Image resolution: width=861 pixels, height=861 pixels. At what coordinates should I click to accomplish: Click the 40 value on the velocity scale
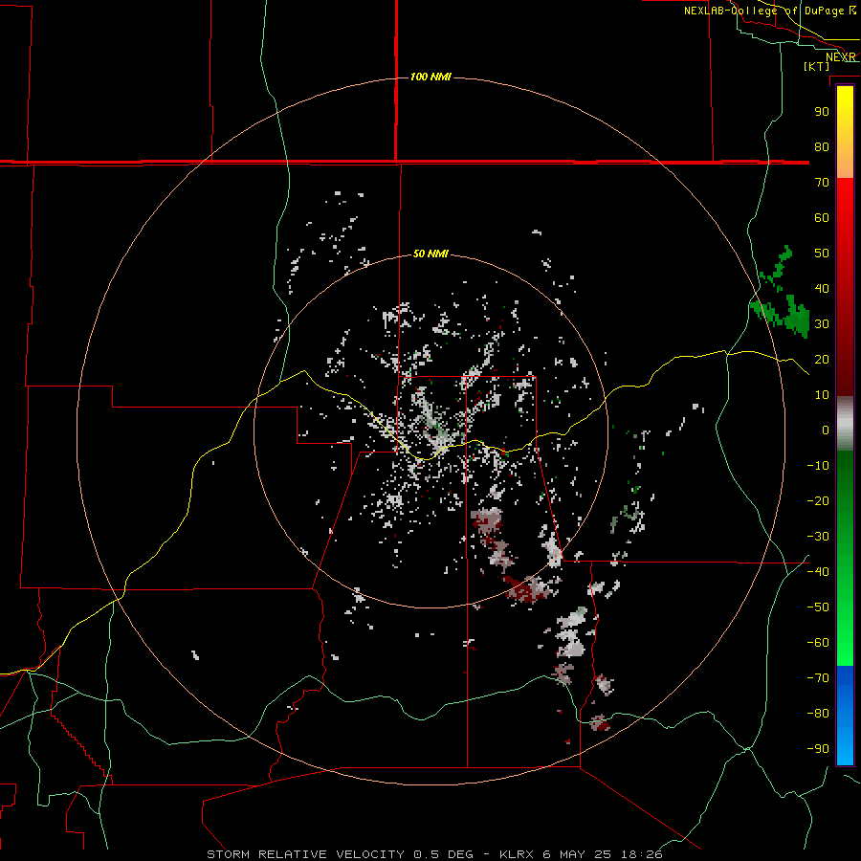pyautogui.click(x=822, y=288)
